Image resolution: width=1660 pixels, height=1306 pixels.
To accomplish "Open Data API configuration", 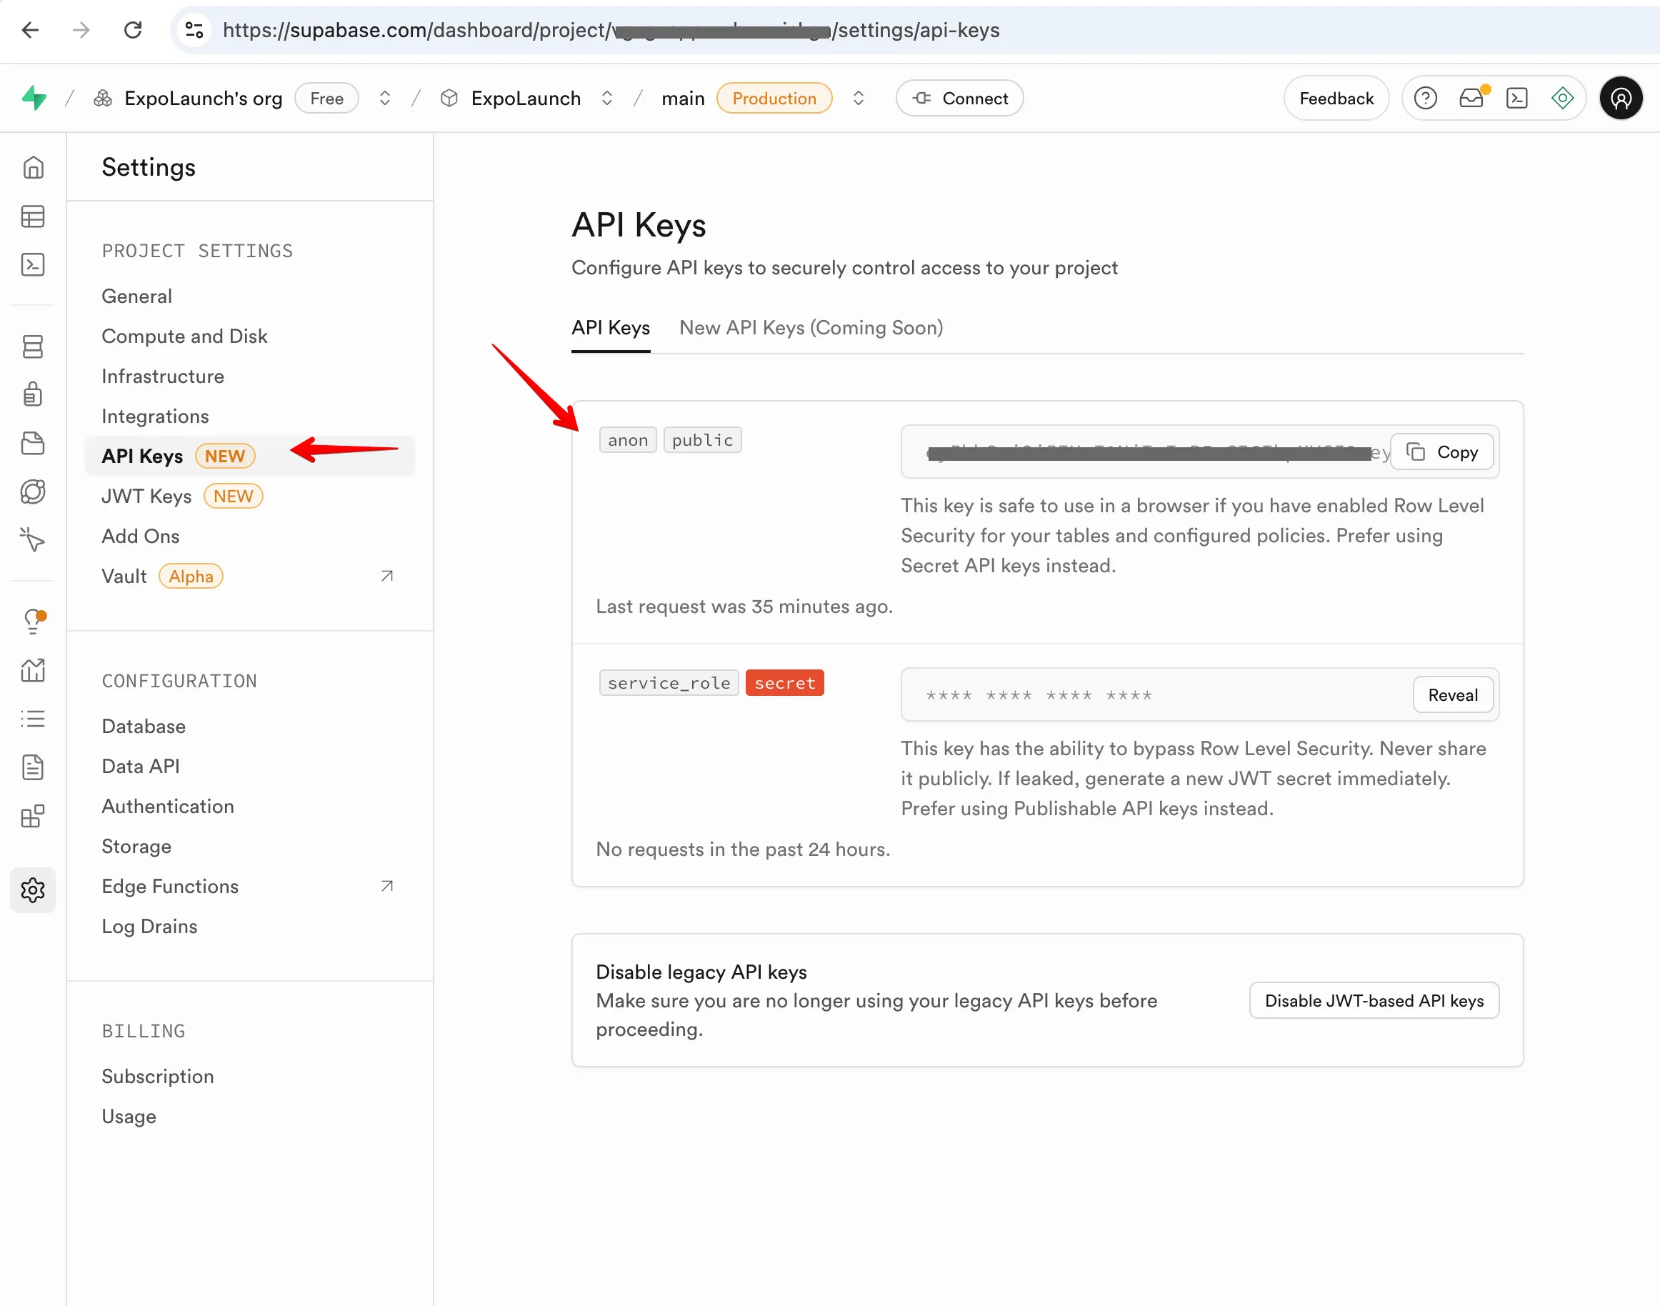I will point(141,766).
